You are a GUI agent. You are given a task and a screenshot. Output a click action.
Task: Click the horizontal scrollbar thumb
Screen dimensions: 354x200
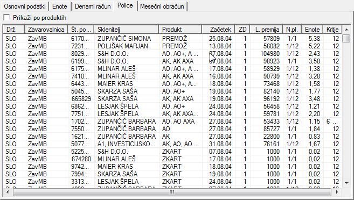point(172,192)
